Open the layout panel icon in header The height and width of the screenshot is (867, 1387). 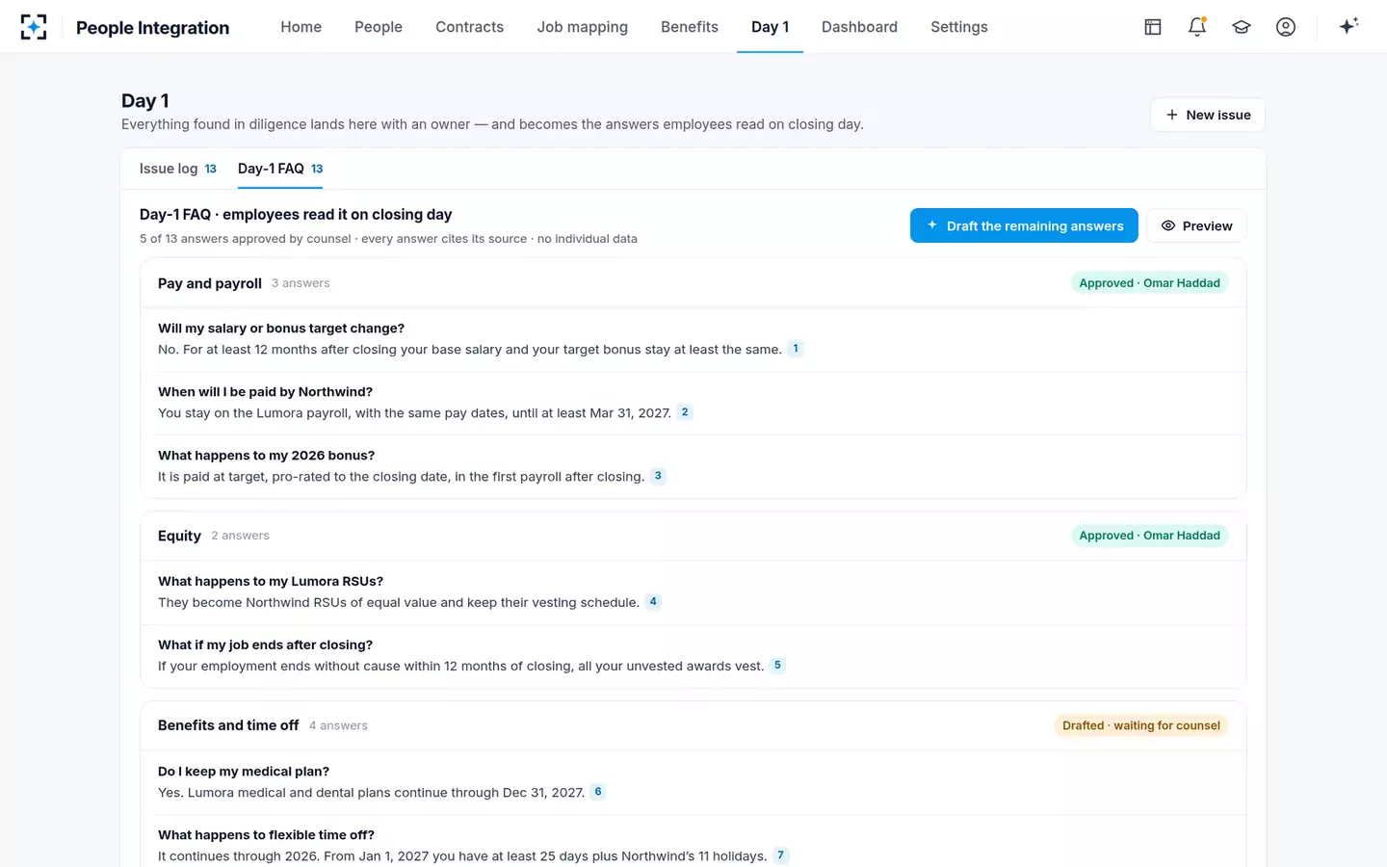pyautogui.click(x=1153, y=27)
